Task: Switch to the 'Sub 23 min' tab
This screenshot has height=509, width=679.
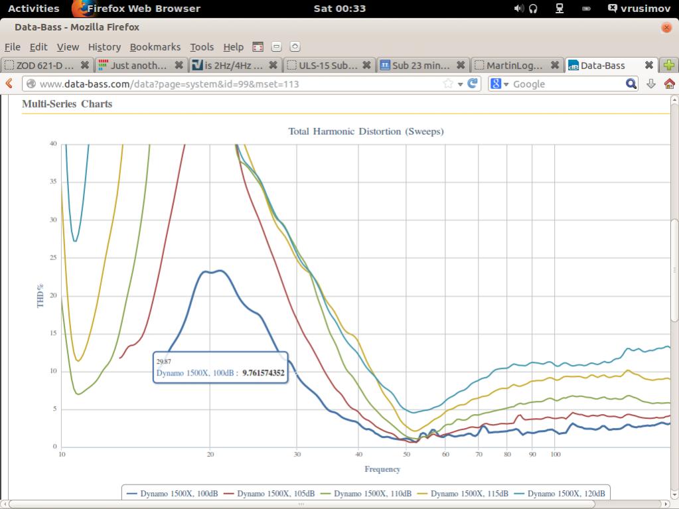Action: 423,65
